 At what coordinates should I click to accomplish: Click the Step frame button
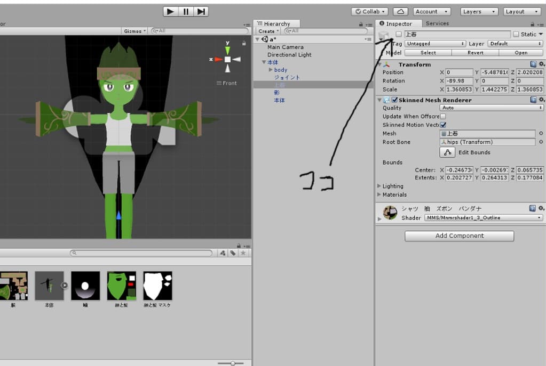[201, 11]
